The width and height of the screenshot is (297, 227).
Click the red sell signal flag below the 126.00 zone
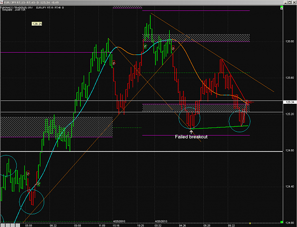click(173, 48)
